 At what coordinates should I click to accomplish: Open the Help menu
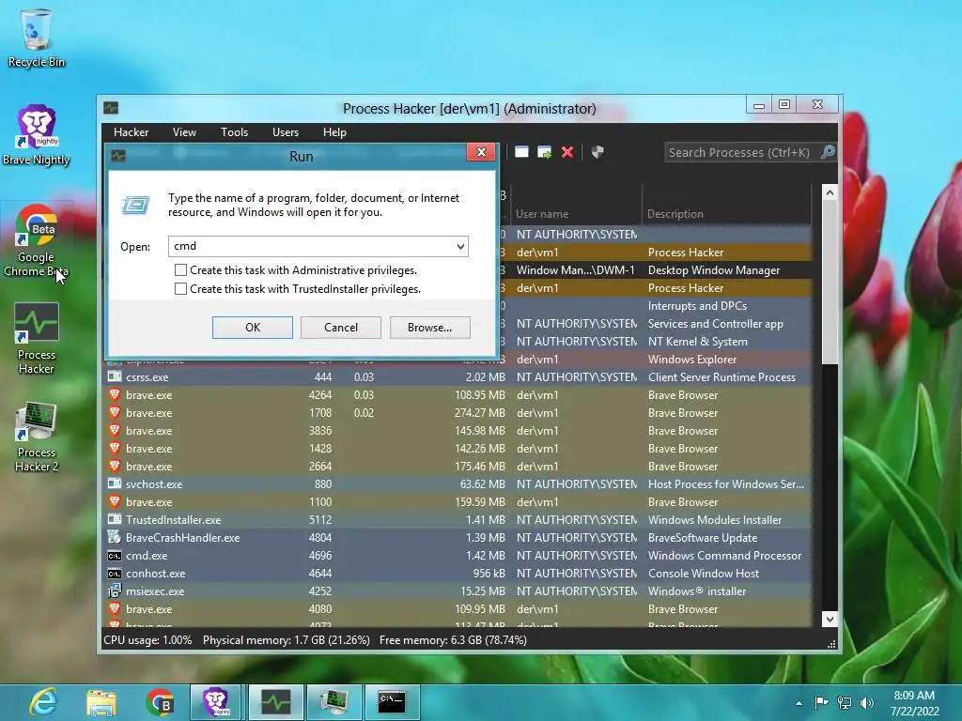(x=334, y=131)
